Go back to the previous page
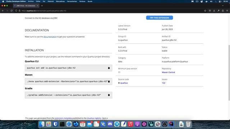This screenshot has width=230, height=129. coord(3,11)
